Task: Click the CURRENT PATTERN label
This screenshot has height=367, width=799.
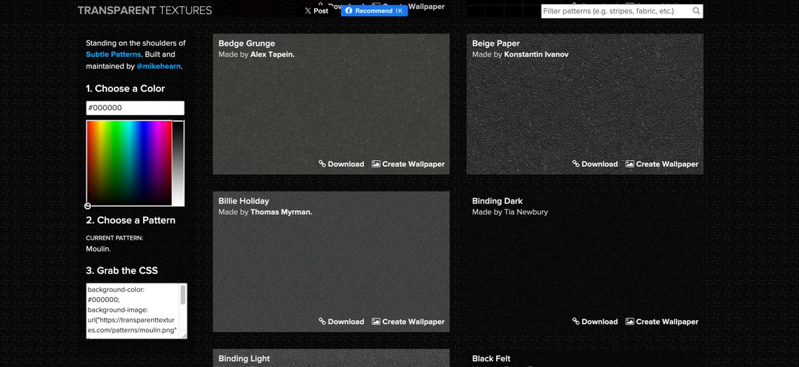Action: click(x=115, y=237)
